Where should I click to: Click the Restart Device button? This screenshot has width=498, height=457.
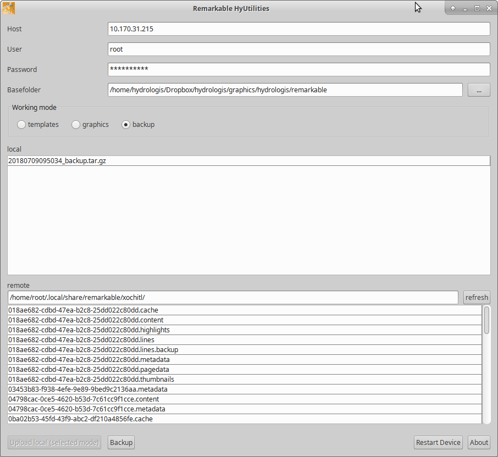[438, 442]
